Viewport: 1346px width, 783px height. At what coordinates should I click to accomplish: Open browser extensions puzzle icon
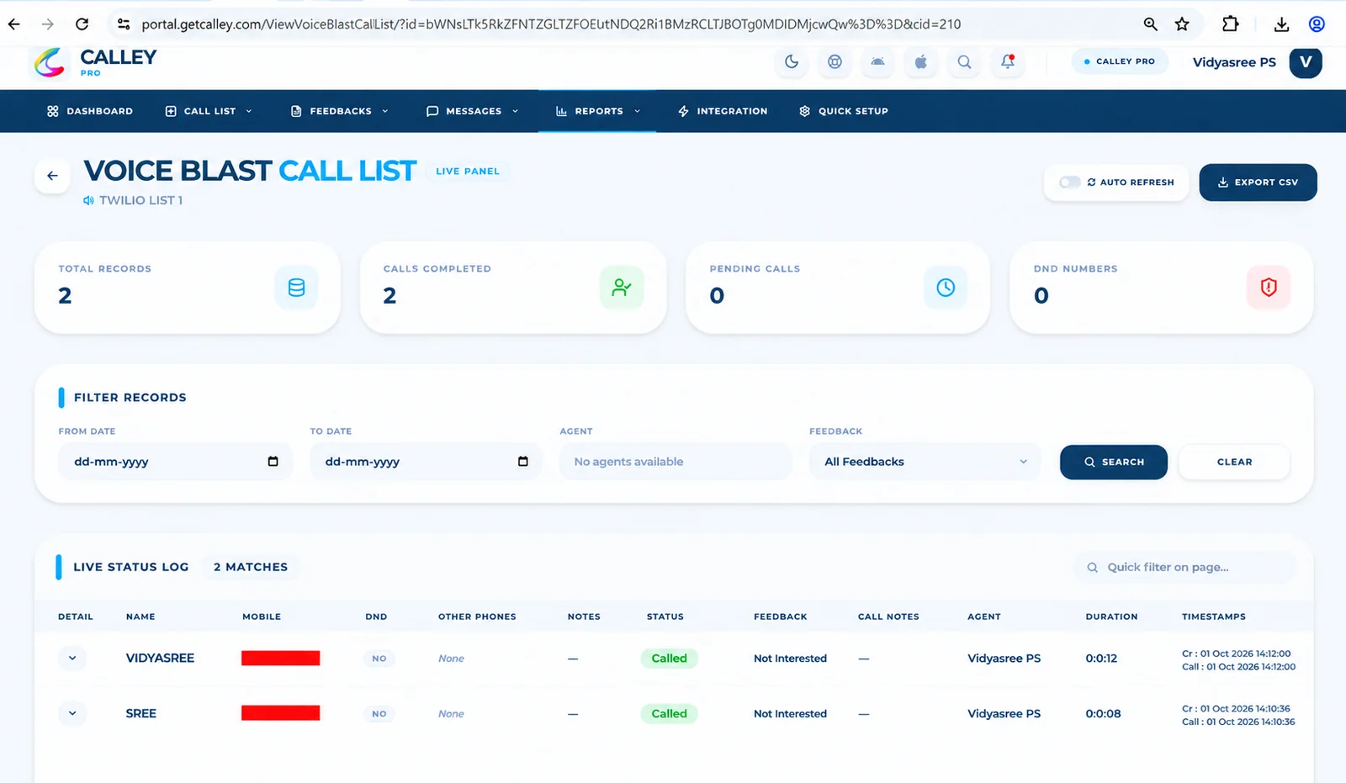(1231, 24)
